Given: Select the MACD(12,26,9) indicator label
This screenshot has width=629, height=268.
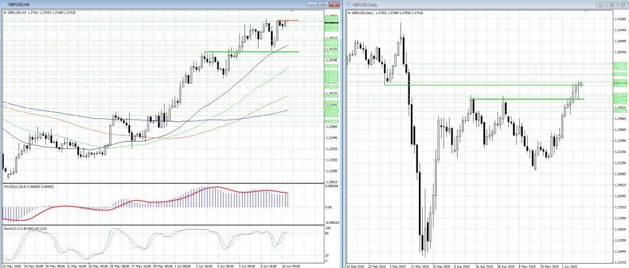Looking at the screenshot, I should click(x=25, y=186).
